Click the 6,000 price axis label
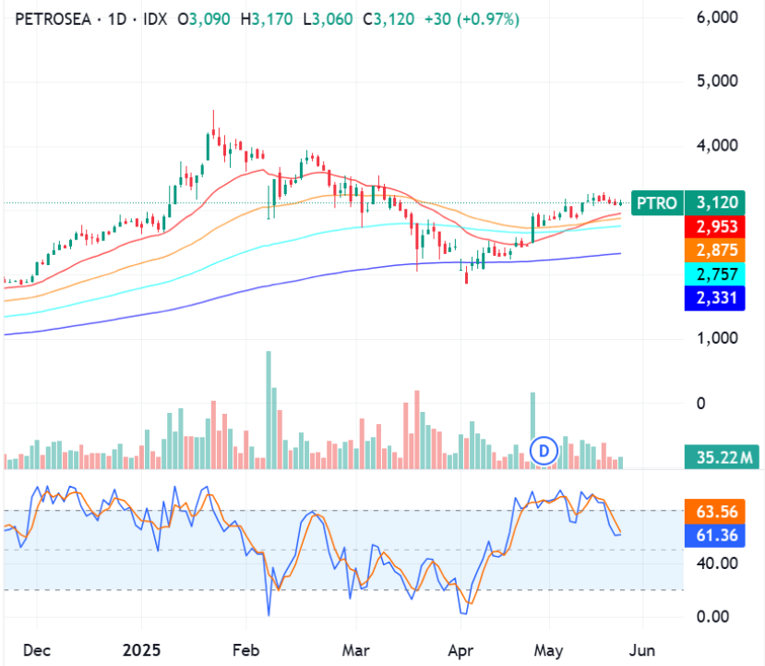765x666 pixels. [717, 18]
